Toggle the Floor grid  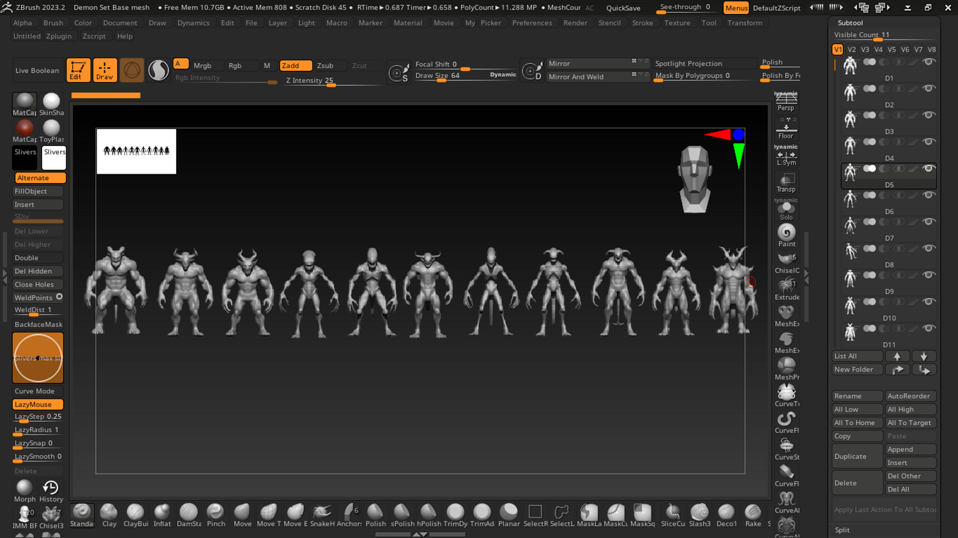(786, 128)
